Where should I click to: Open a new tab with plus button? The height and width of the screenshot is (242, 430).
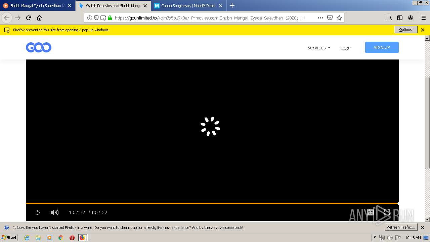point(232,5)
